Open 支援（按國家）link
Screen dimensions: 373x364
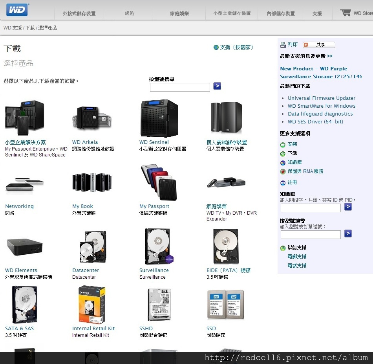point(236,48)
